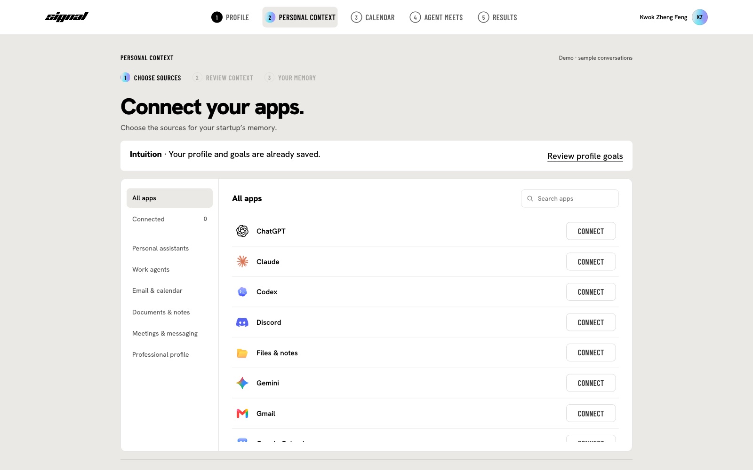The width and height of the screenshot is (753, 470).
Task: Filter by Documents & notes
Action: 169,312
